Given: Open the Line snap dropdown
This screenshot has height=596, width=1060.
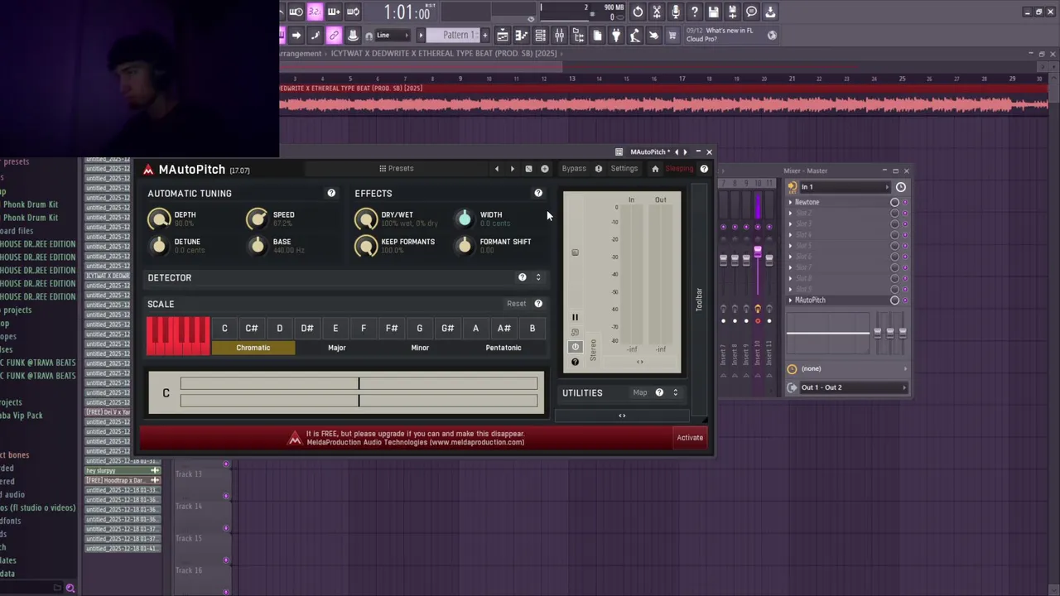Looking at the screenshot, I should click(392, 36).
